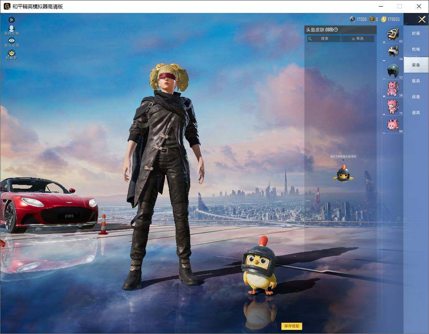Click the 搜索 search field
The height and width of the screenshot is (334, 429).
coord(324,39)
